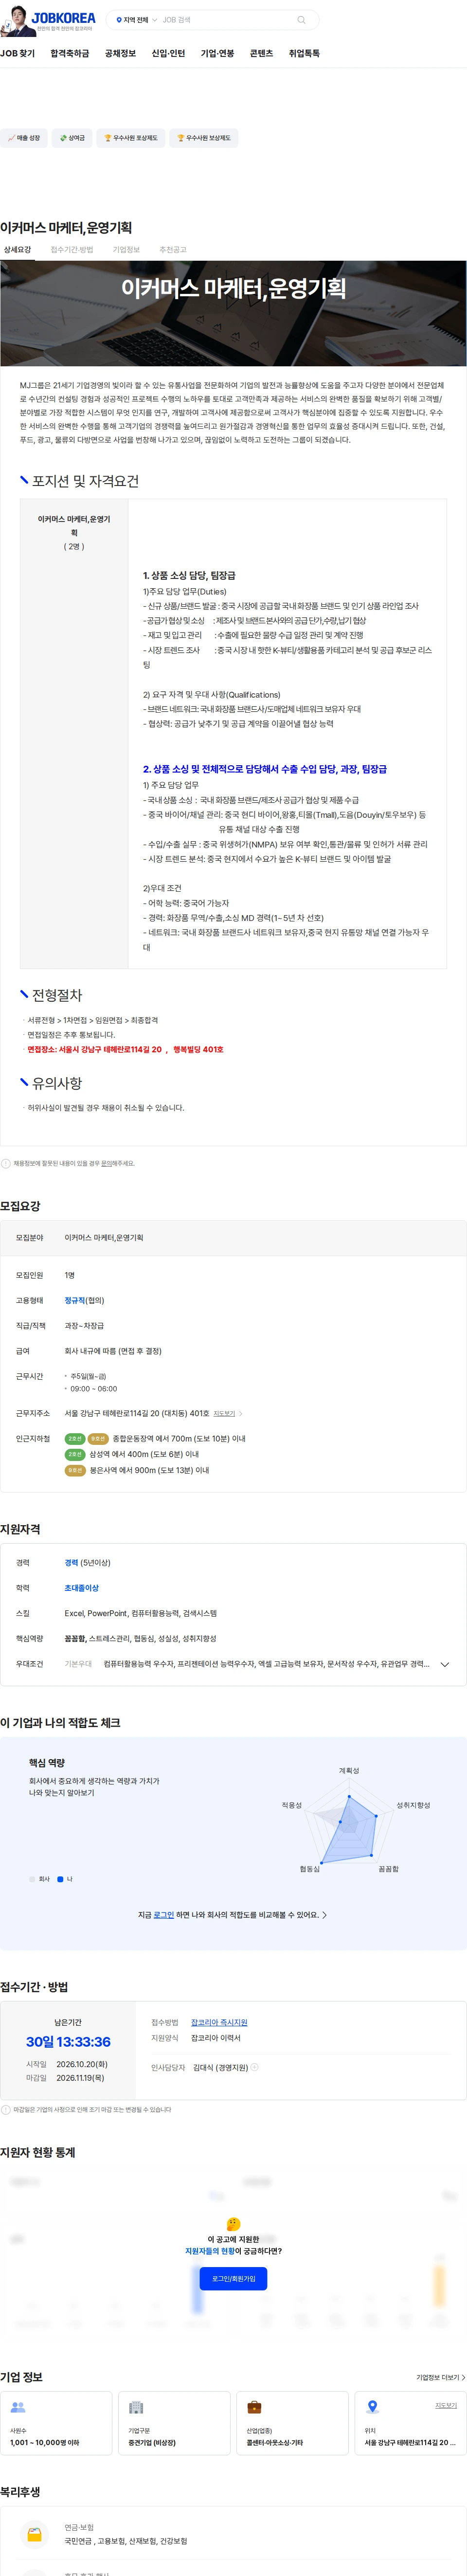Click the 기업구분 building icon

coord(136,2407)
